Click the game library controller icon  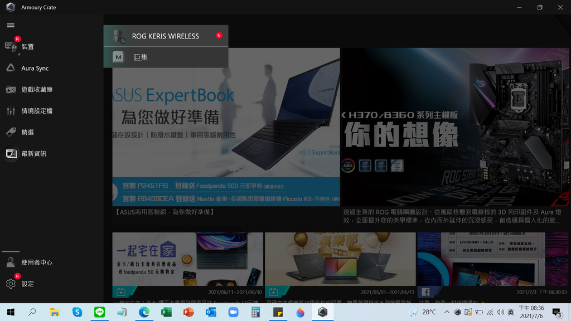[x=11, y=90]
